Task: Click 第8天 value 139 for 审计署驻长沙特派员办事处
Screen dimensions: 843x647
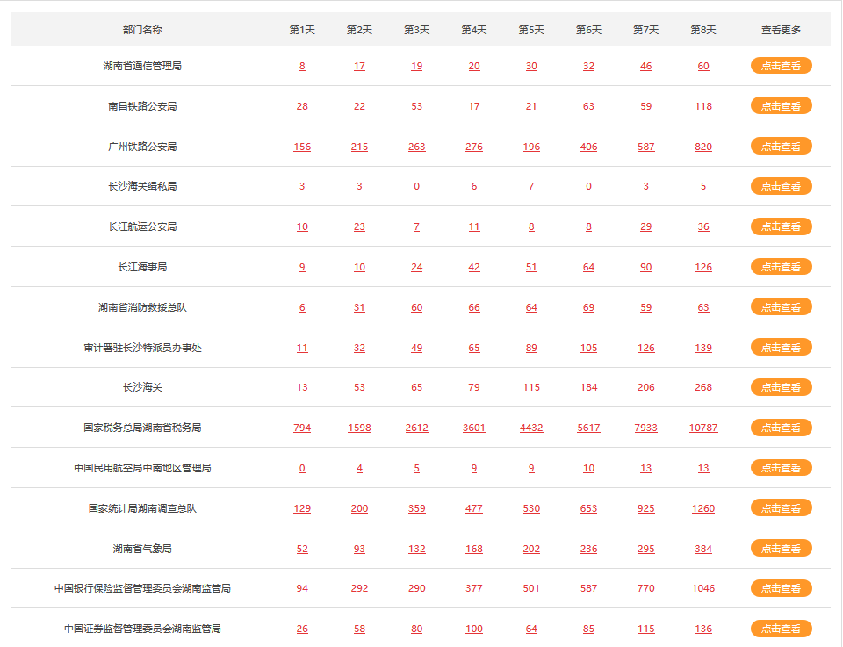Action: click(703, 348)
